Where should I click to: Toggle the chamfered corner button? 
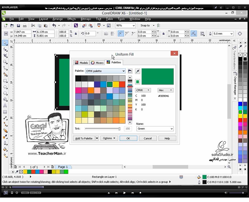pos(133,34)
